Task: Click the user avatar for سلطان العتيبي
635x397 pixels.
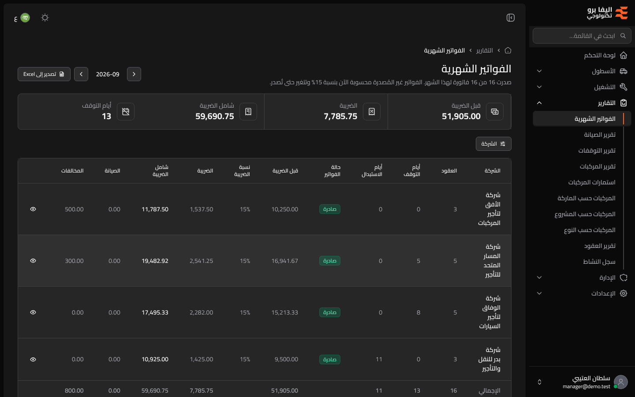Action: point(621,382)
